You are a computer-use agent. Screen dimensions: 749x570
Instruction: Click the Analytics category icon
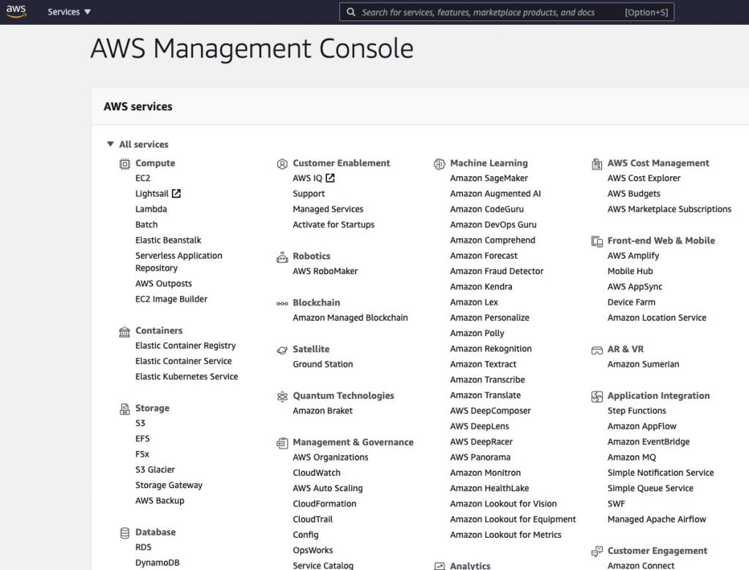click(x=439, y=566)
